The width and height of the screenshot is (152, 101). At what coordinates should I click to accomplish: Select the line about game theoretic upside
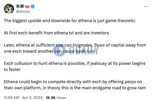[69, 21]
